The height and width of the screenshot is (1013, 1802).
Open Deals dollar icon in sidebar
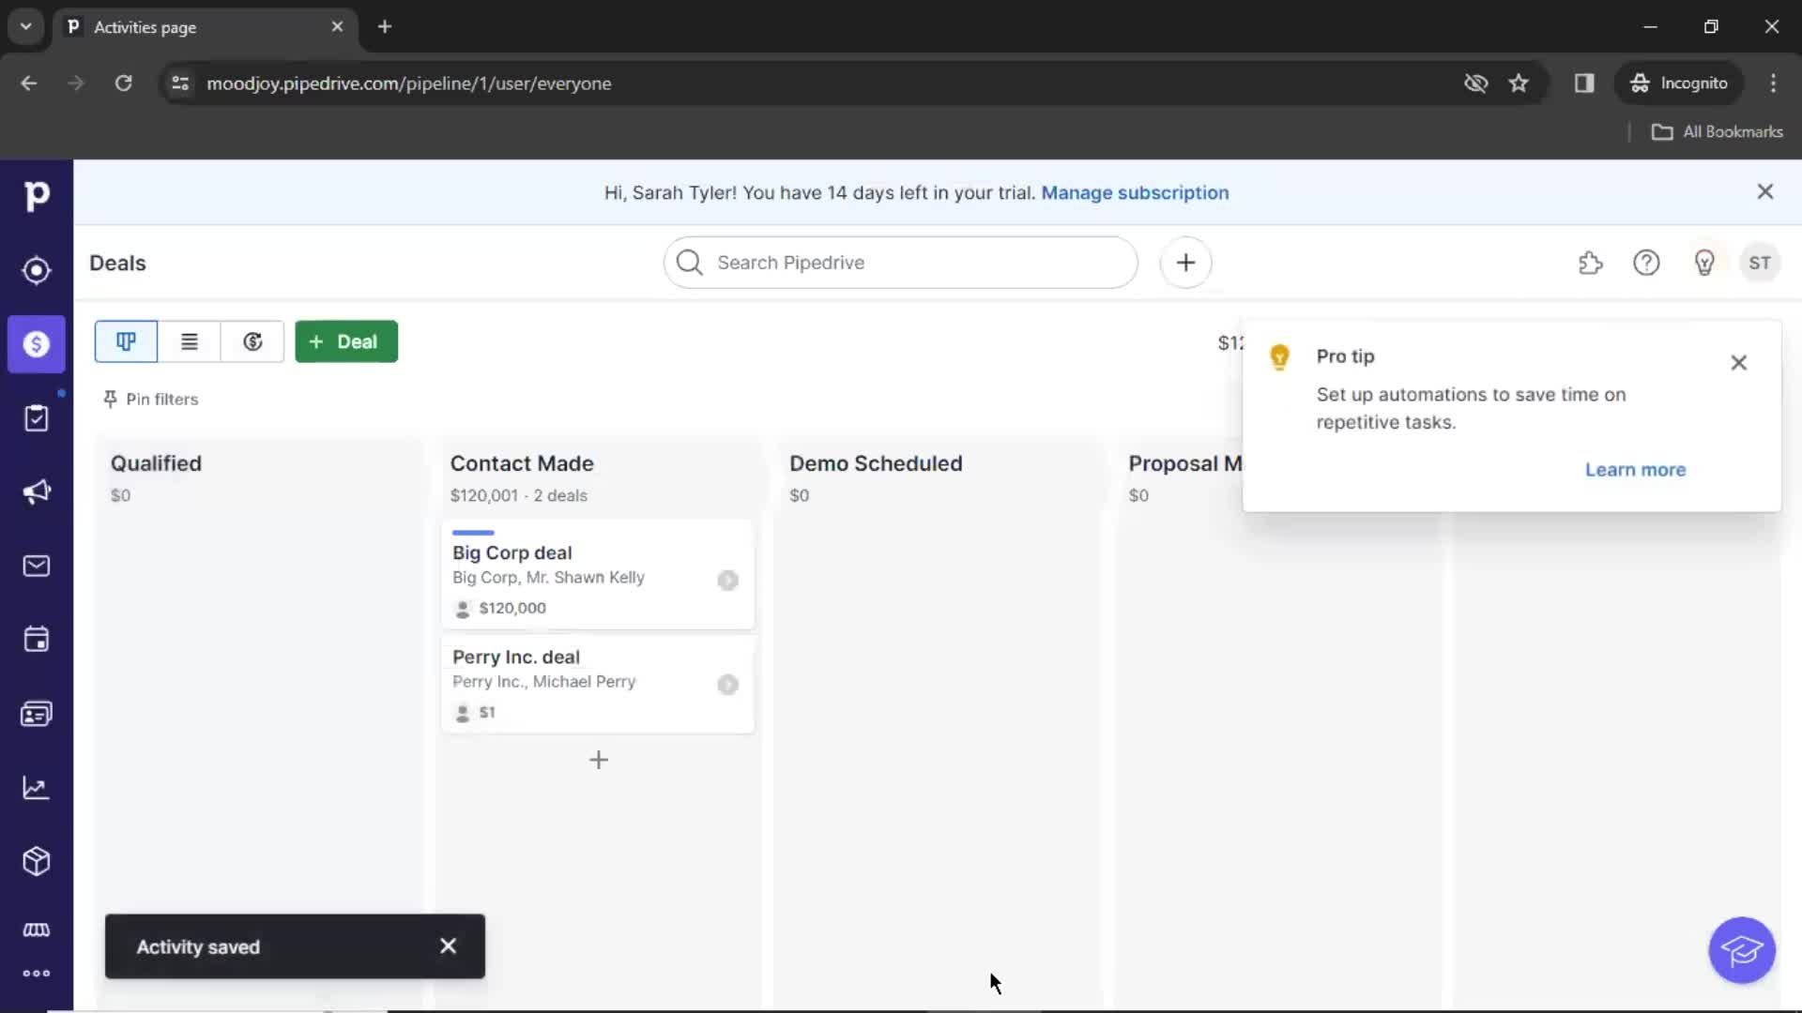(37, 344)
